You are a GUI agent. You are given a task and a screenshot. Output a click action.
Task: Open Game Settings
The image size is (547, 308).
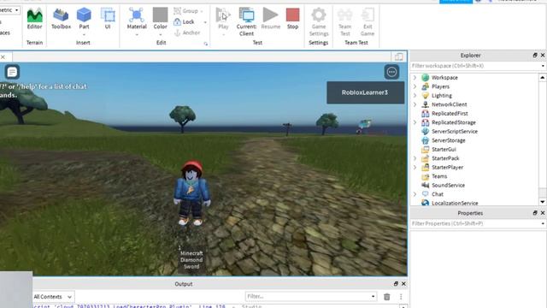[x=319, y=21]
